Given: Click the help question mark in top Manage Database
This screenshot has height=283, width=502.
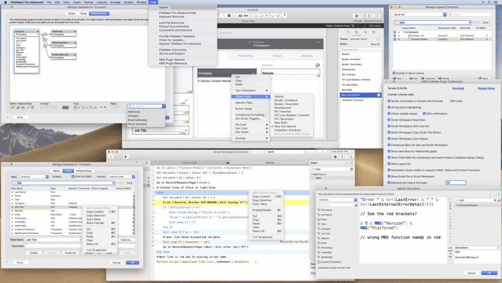Looking at the screenshot, I should pyautogui.click(x=7, y=118).
